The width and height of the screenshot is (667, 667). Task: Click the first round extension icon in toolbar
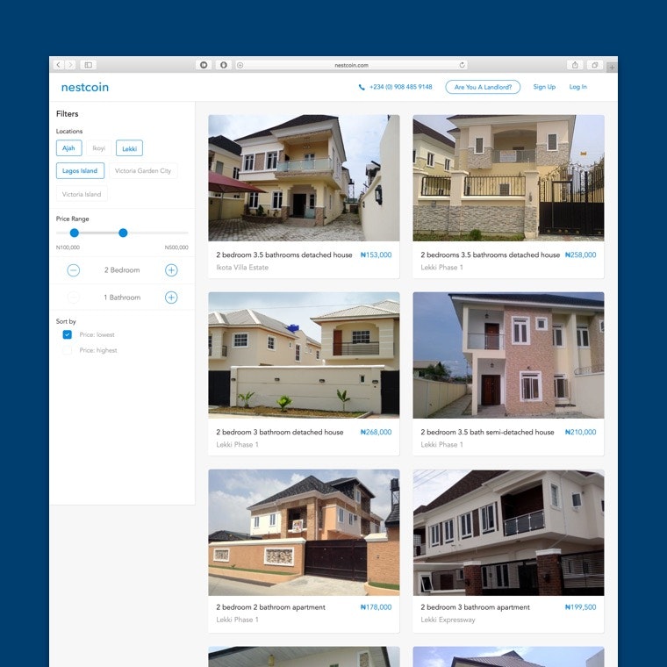pos(204,65)
